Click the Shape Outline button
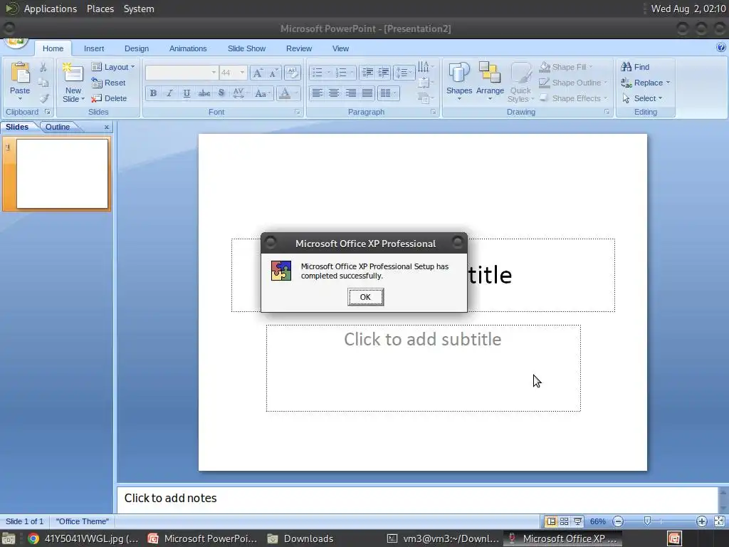Viewport: 729px width, 547px height. click(x=573, y=83)
